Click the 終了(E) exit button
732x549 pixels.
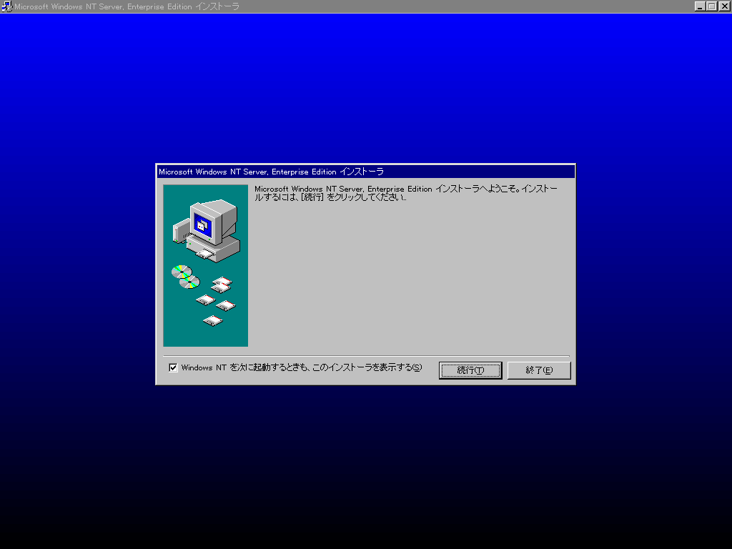coord(539,370)
